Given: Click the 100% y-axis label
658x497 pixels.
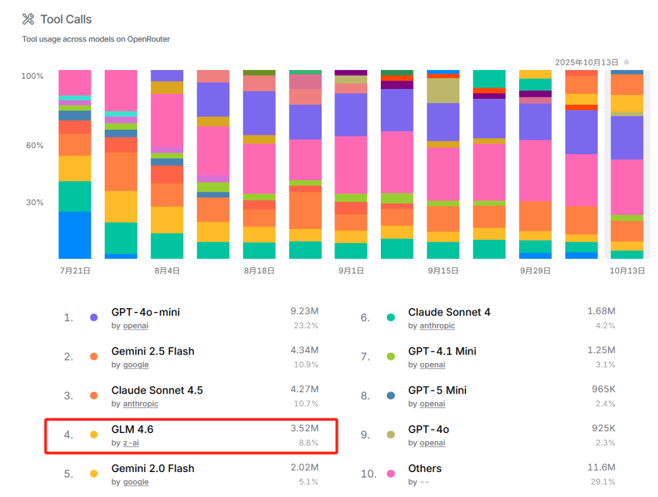Looking at the screenshot, I should (32, 76).
